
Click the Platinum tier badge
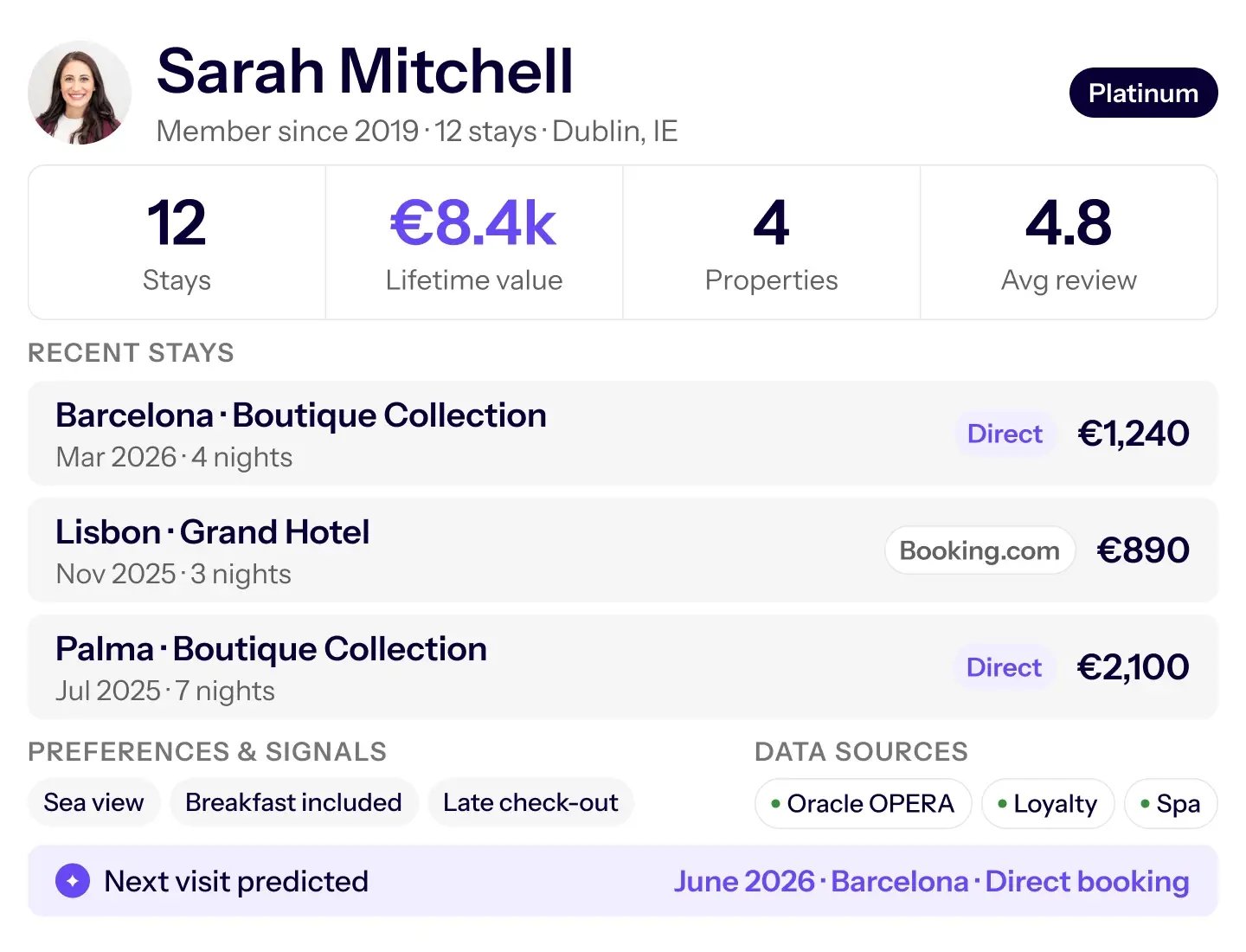1143,93
